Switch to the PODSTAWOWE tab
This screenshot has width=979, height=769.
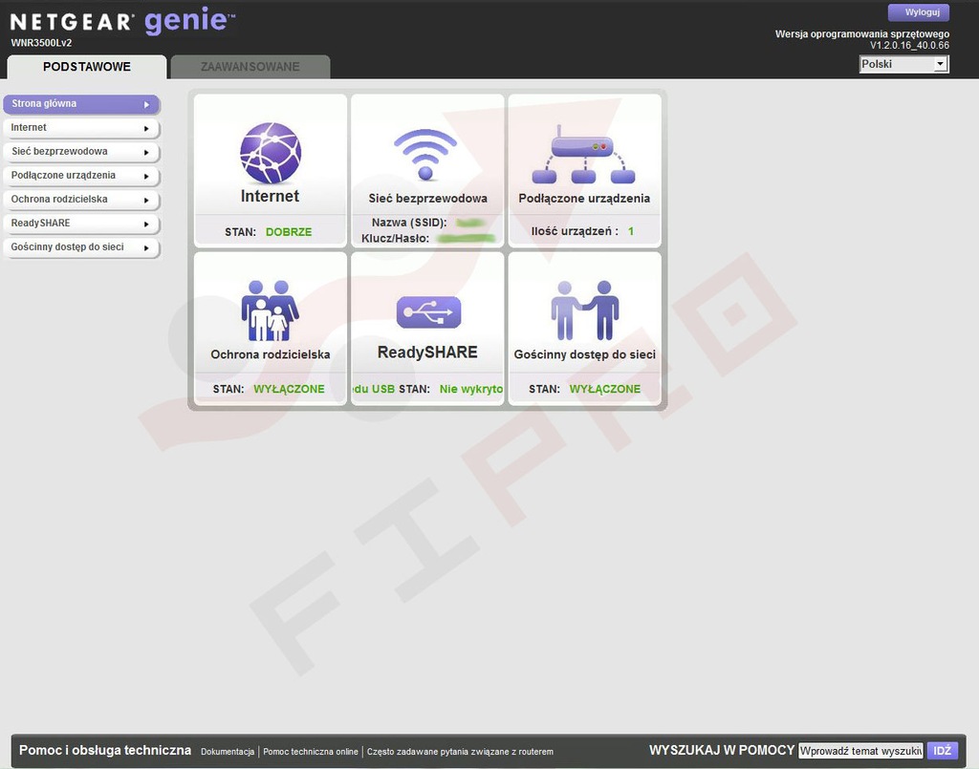(87, 67)
